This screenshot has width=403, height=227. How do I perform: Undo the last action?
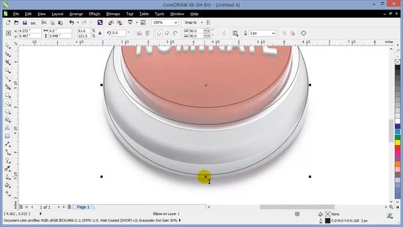pyautogui.click(x=71, y=23)
